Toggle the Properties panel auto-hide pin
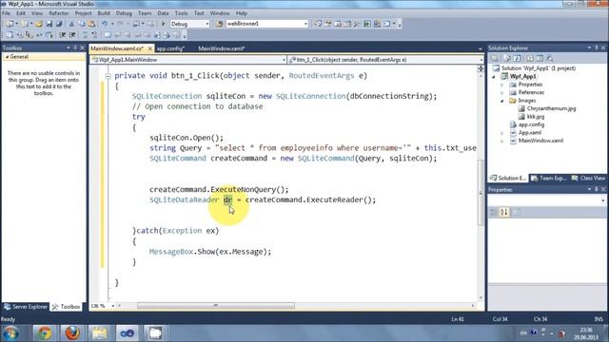This screenshot has width=609, height=342. (x=597, y=189)
